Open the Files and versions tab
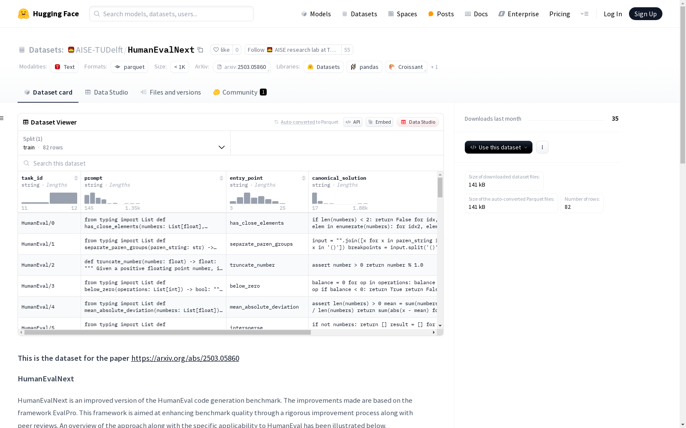The width and height of the screenshot is (686, 428). tap(171, 92)
